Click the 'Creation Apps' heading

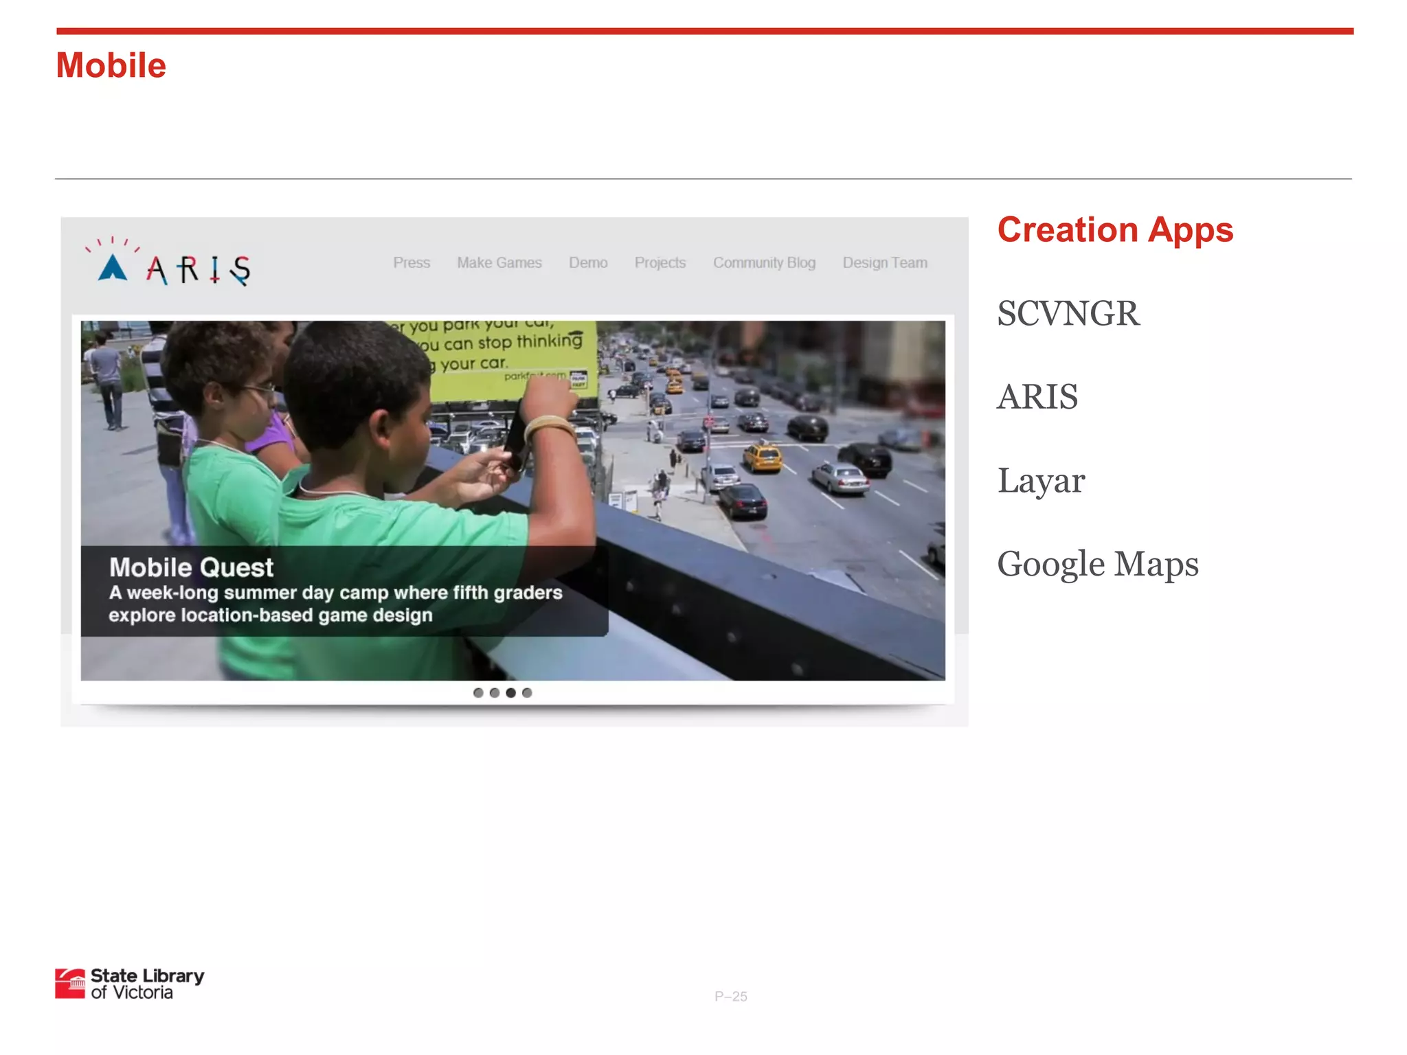coord(1115,230)
